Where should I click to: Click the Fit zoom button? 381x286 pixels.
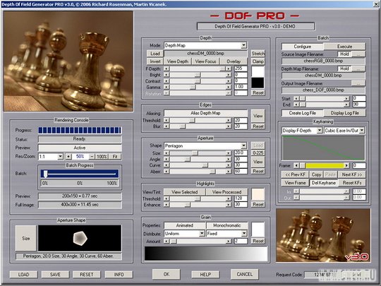[x=115, y=156]
